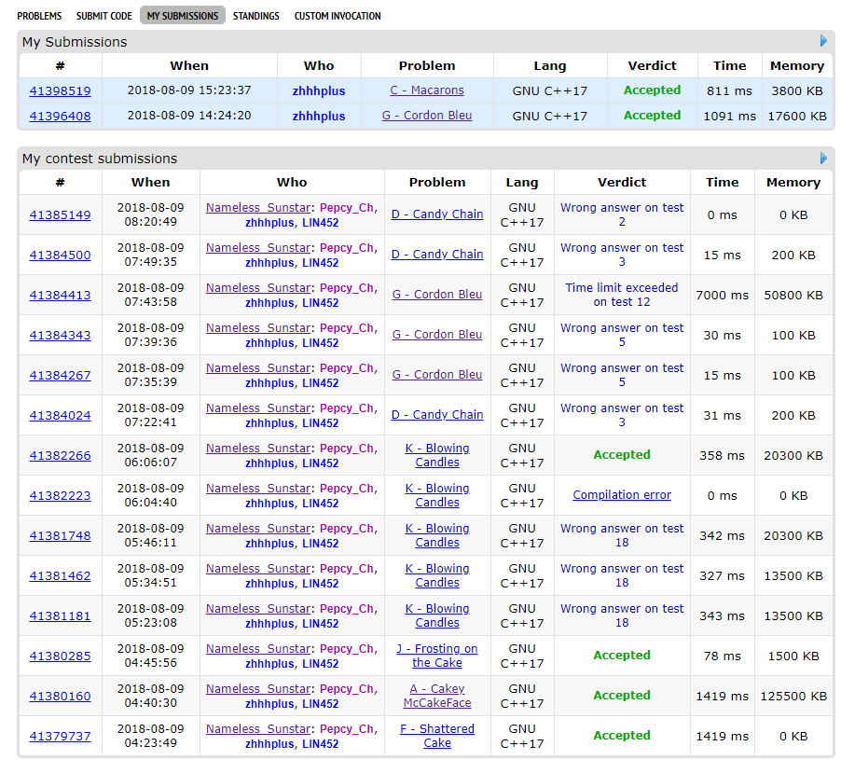Open the J - Frosting on the Cake problem
841x760 pixels.
pyautogui.click(x=437, y=656)
